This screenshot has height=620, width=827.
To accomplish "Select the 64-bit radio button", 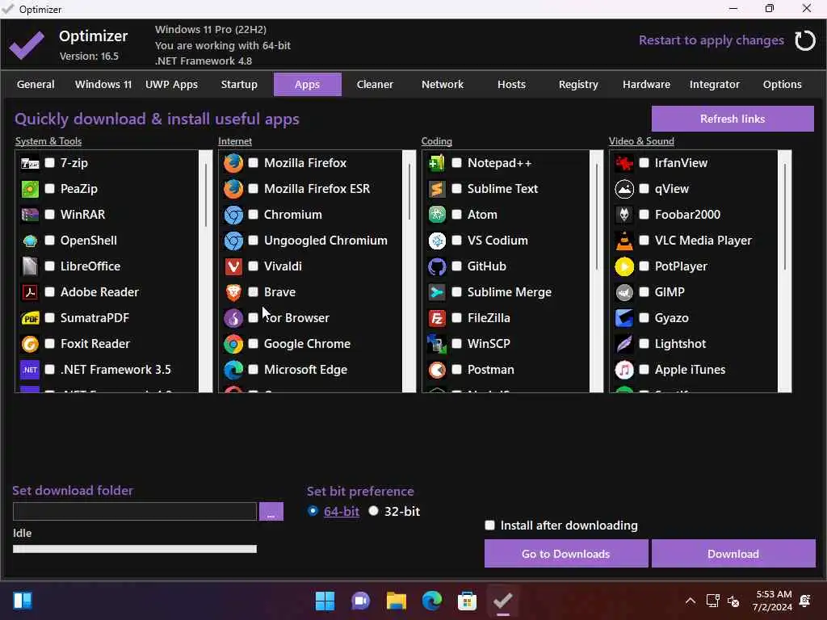I will click(x=313, y=511).
